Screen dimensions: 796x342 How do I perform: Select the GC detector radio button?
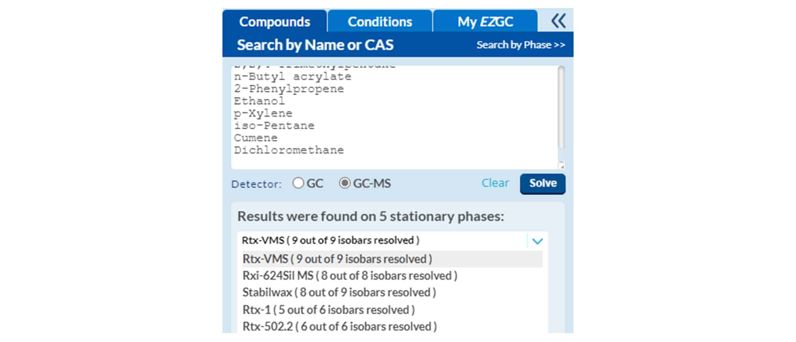pos(298,183)
